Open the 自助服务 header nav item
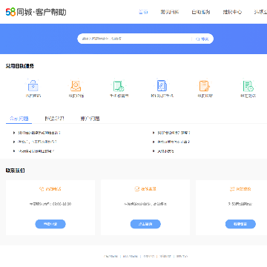The width and height of the screenshot is (267, 267). pos(201,12)
